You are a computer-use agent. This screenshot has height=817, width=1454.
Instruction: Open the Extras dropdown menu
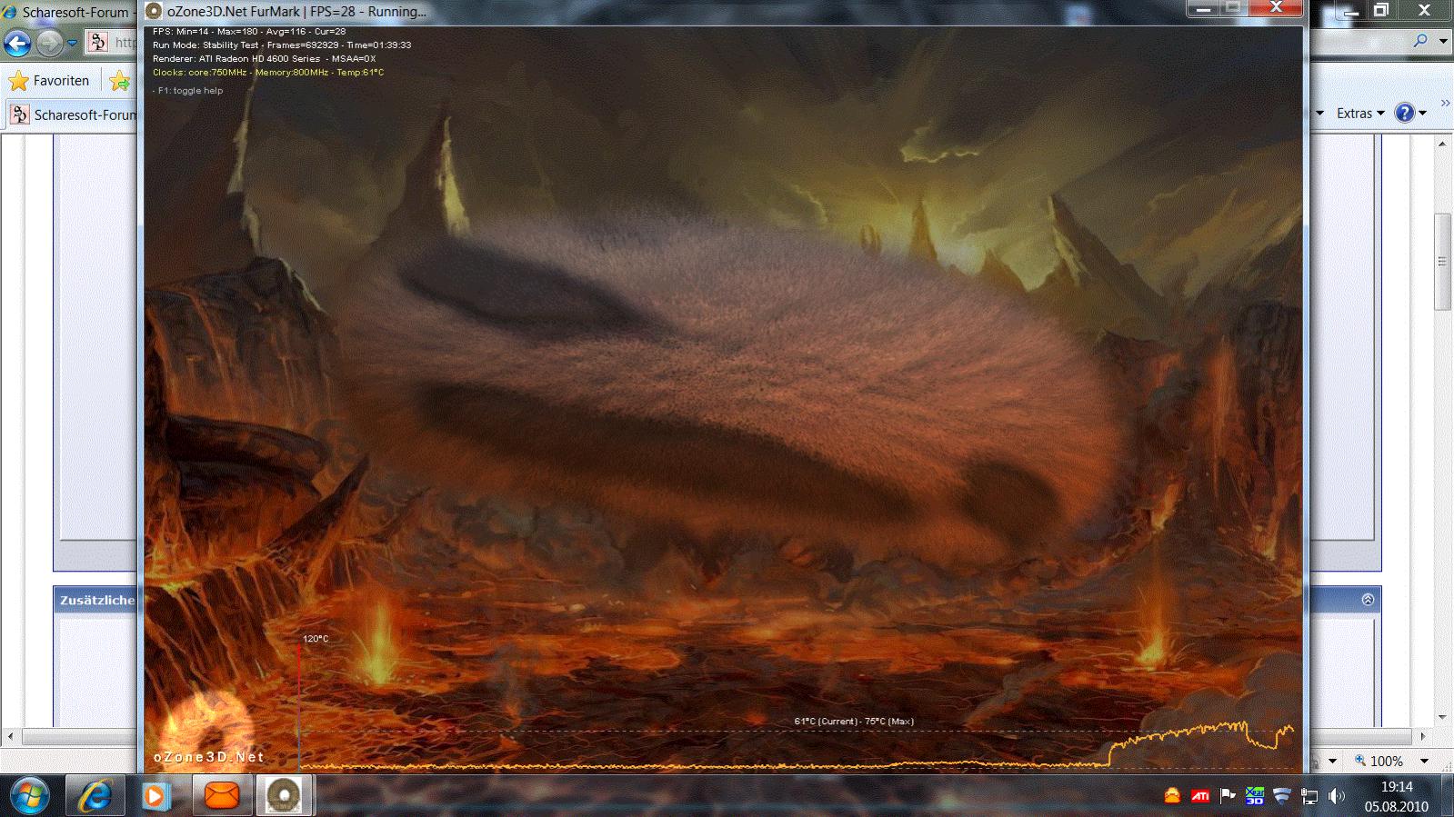click(1360, 113)
